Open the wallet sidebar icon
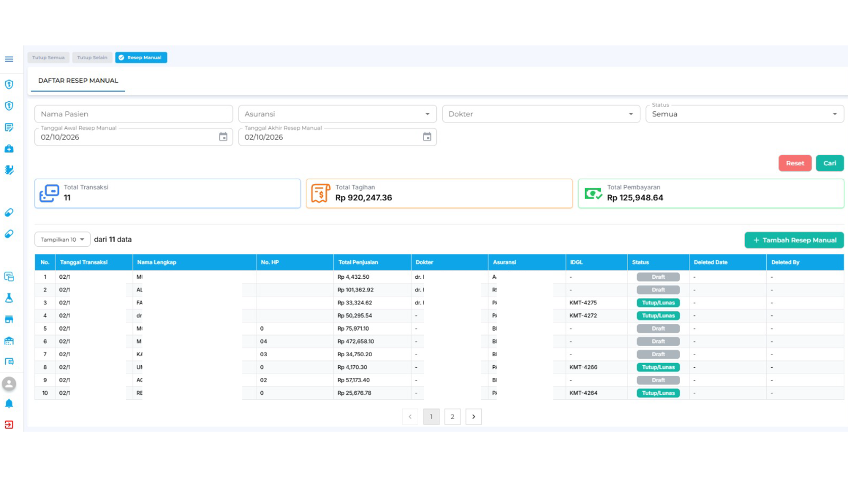This screenshot has width=848, height=477. [x=9, y=361]
